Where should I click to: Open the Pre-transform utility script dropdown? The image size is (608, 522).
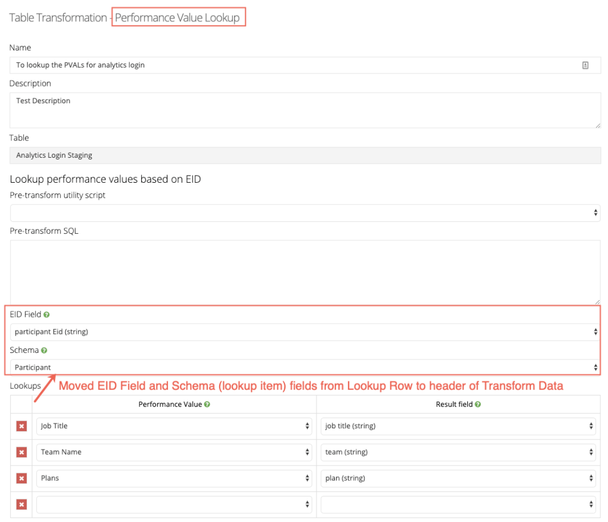pyautogui.click(x=305, y=213)
